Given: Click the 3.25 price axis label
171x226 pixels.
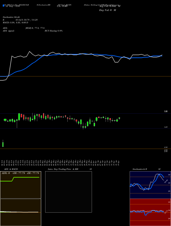Looking at the screenshot, I should [166, 127].
